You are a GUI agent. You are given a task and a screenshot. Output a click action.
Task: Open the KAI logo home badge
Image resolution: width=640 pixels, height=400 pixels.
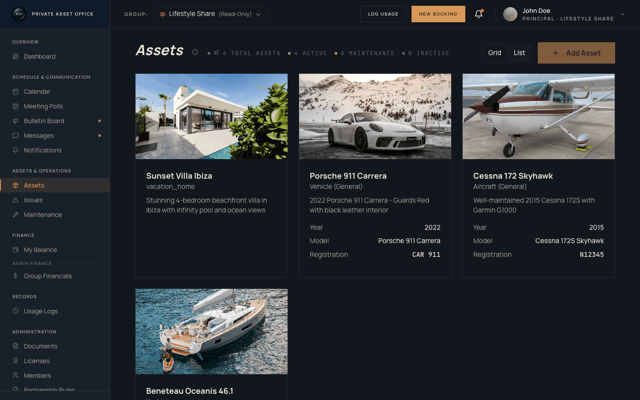click(x=19, y=14)
